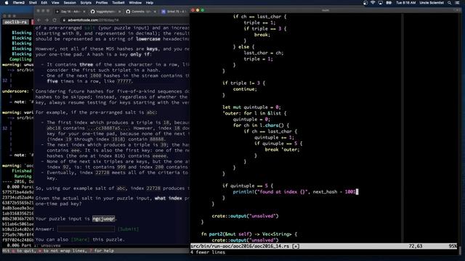
Task: Click the leftmost status icon before Wi-Fi
Action: pos(365,3)
